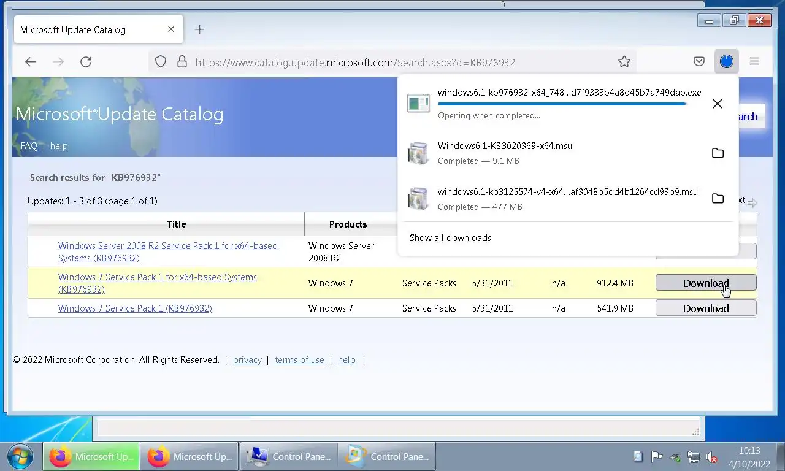The width and height of the screenshot is (785, 471).
Task: Open Windows 7 Service Pack 1 (KB976932) link
Action: 135,308
